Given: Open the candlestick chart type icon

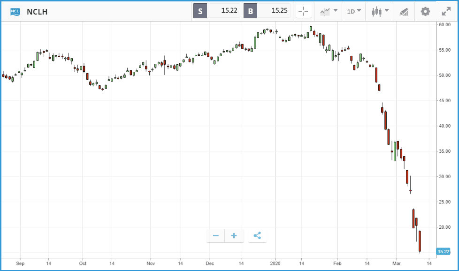Looking at the screenshot, I should tap(377, 12).
